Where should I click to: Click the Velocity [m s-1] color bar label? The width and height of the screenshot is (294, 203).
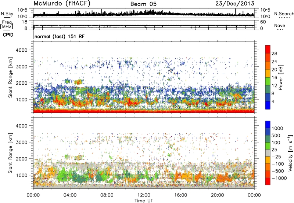[x=291, y=153]
